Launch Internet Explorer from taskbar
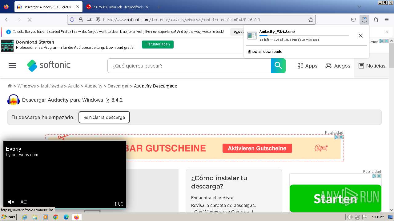Image resolution: width=394 pixels, height=221 pixels. (x=25, y=217)
